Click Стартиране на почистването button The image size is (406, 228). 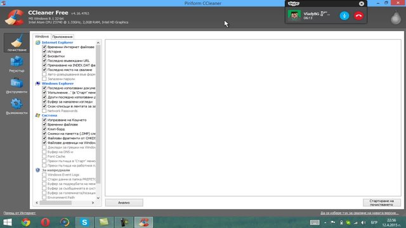[381, 203]
